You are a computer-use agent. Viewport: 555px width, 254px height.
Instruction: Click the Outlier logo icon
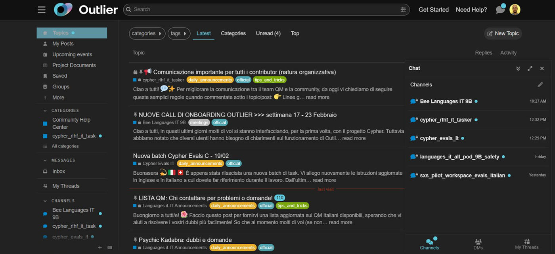point(63,10)
